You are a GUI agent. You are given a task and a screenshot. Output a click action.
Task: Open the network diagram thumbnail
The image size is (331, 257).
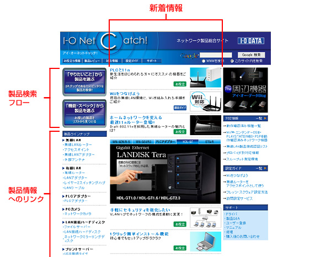205,217
